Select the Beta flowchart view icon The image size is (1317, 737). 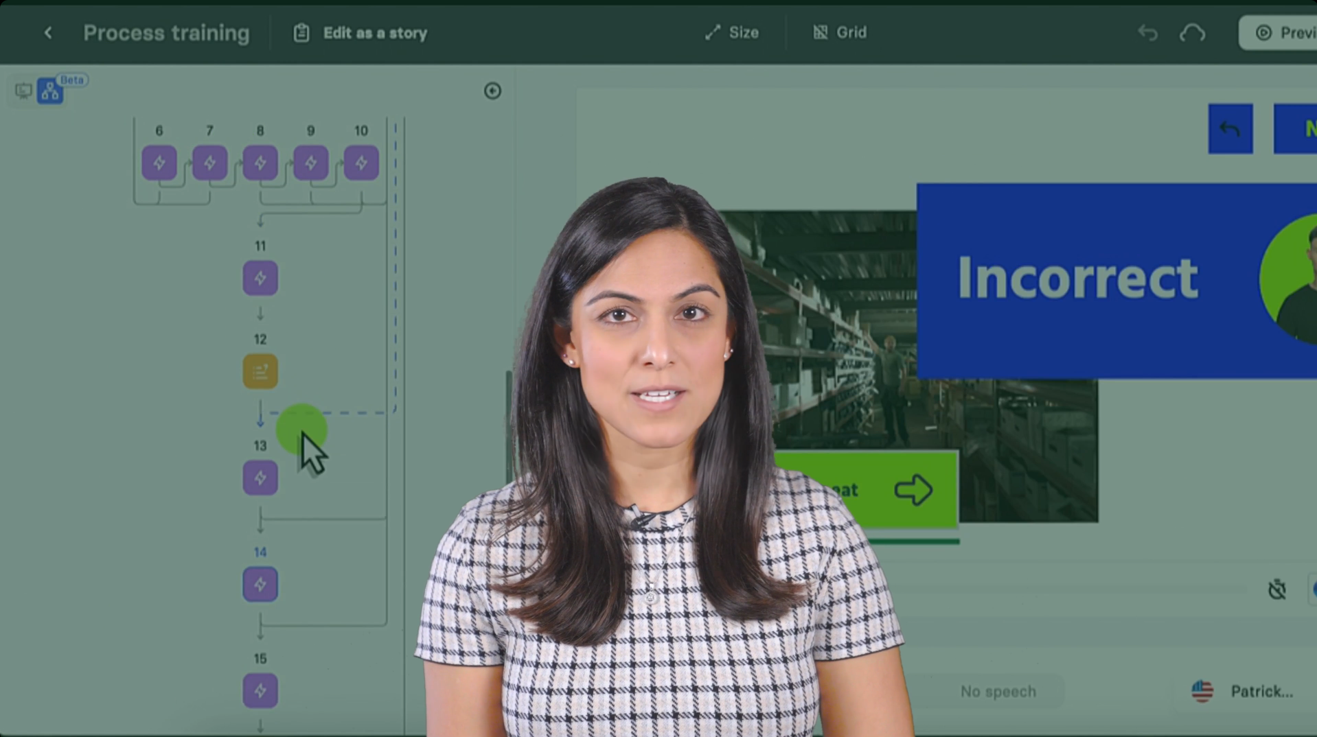(x=50, y=91)
